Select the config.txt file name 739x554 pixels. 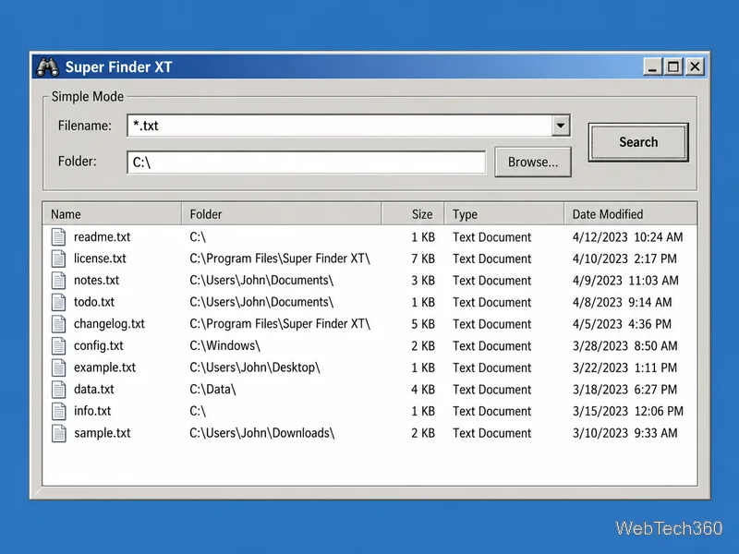pos(99,345)
